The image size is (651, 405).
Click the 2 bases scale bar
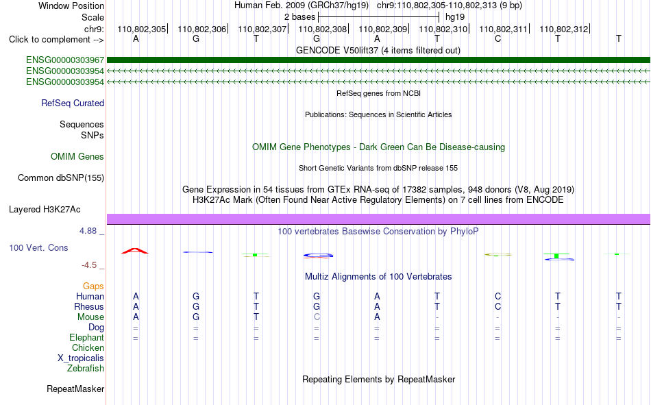pyautogui.click(x=378, y=17)
